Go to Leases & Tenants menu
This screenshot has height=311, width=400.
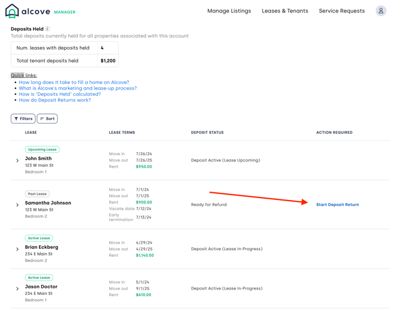point(285,11)
